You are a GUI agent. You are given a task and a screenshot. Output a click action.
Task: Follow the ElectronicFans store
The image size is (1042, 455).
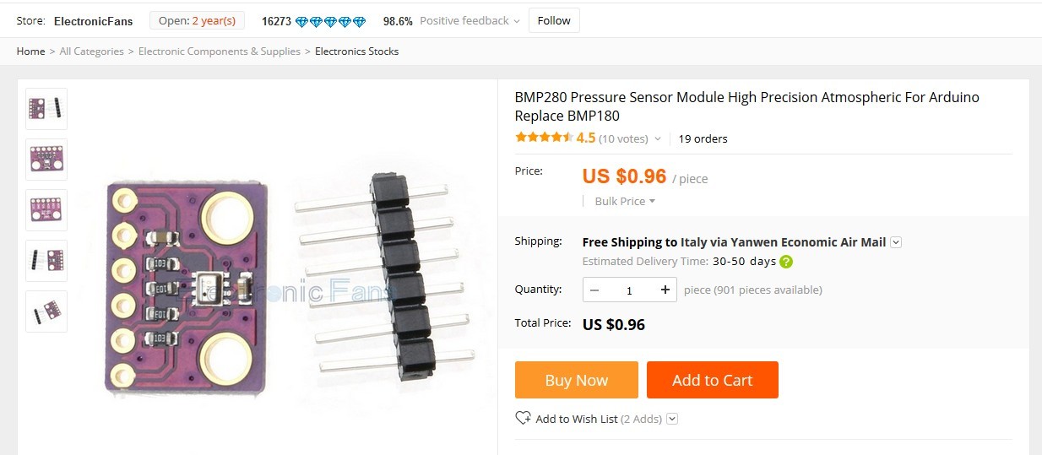(x=554, y=21)
